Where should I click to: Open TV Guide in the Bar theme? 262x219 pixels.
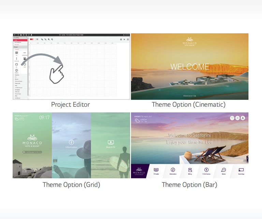156,171
